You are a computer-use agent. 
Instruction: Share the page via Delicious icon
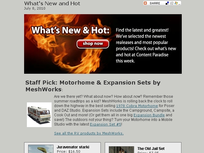[167, 3]
